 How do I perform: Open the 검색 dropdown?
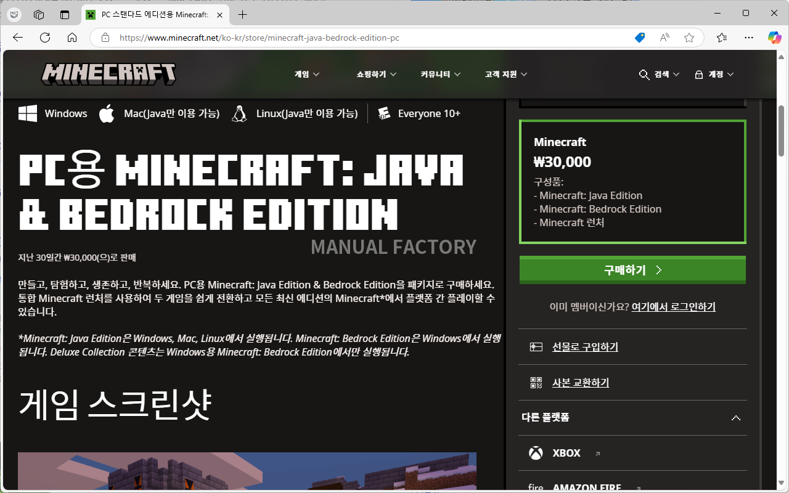coord(667,75)
